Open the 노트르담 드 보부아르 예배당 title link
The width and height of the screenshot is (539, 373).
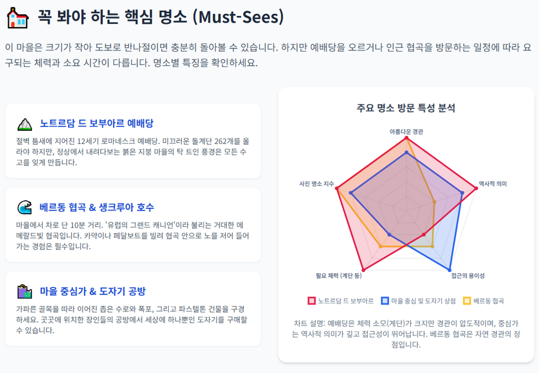point(97,124)
